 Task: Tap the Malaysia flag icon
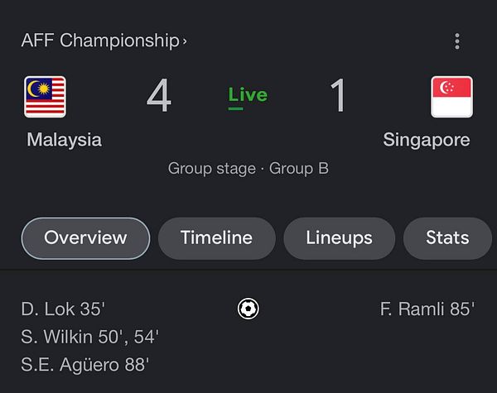coord(46,97)
